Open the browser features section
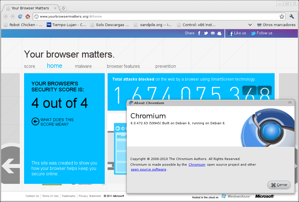299x202 pixels. pyautogui.click(x=123, y=66)
